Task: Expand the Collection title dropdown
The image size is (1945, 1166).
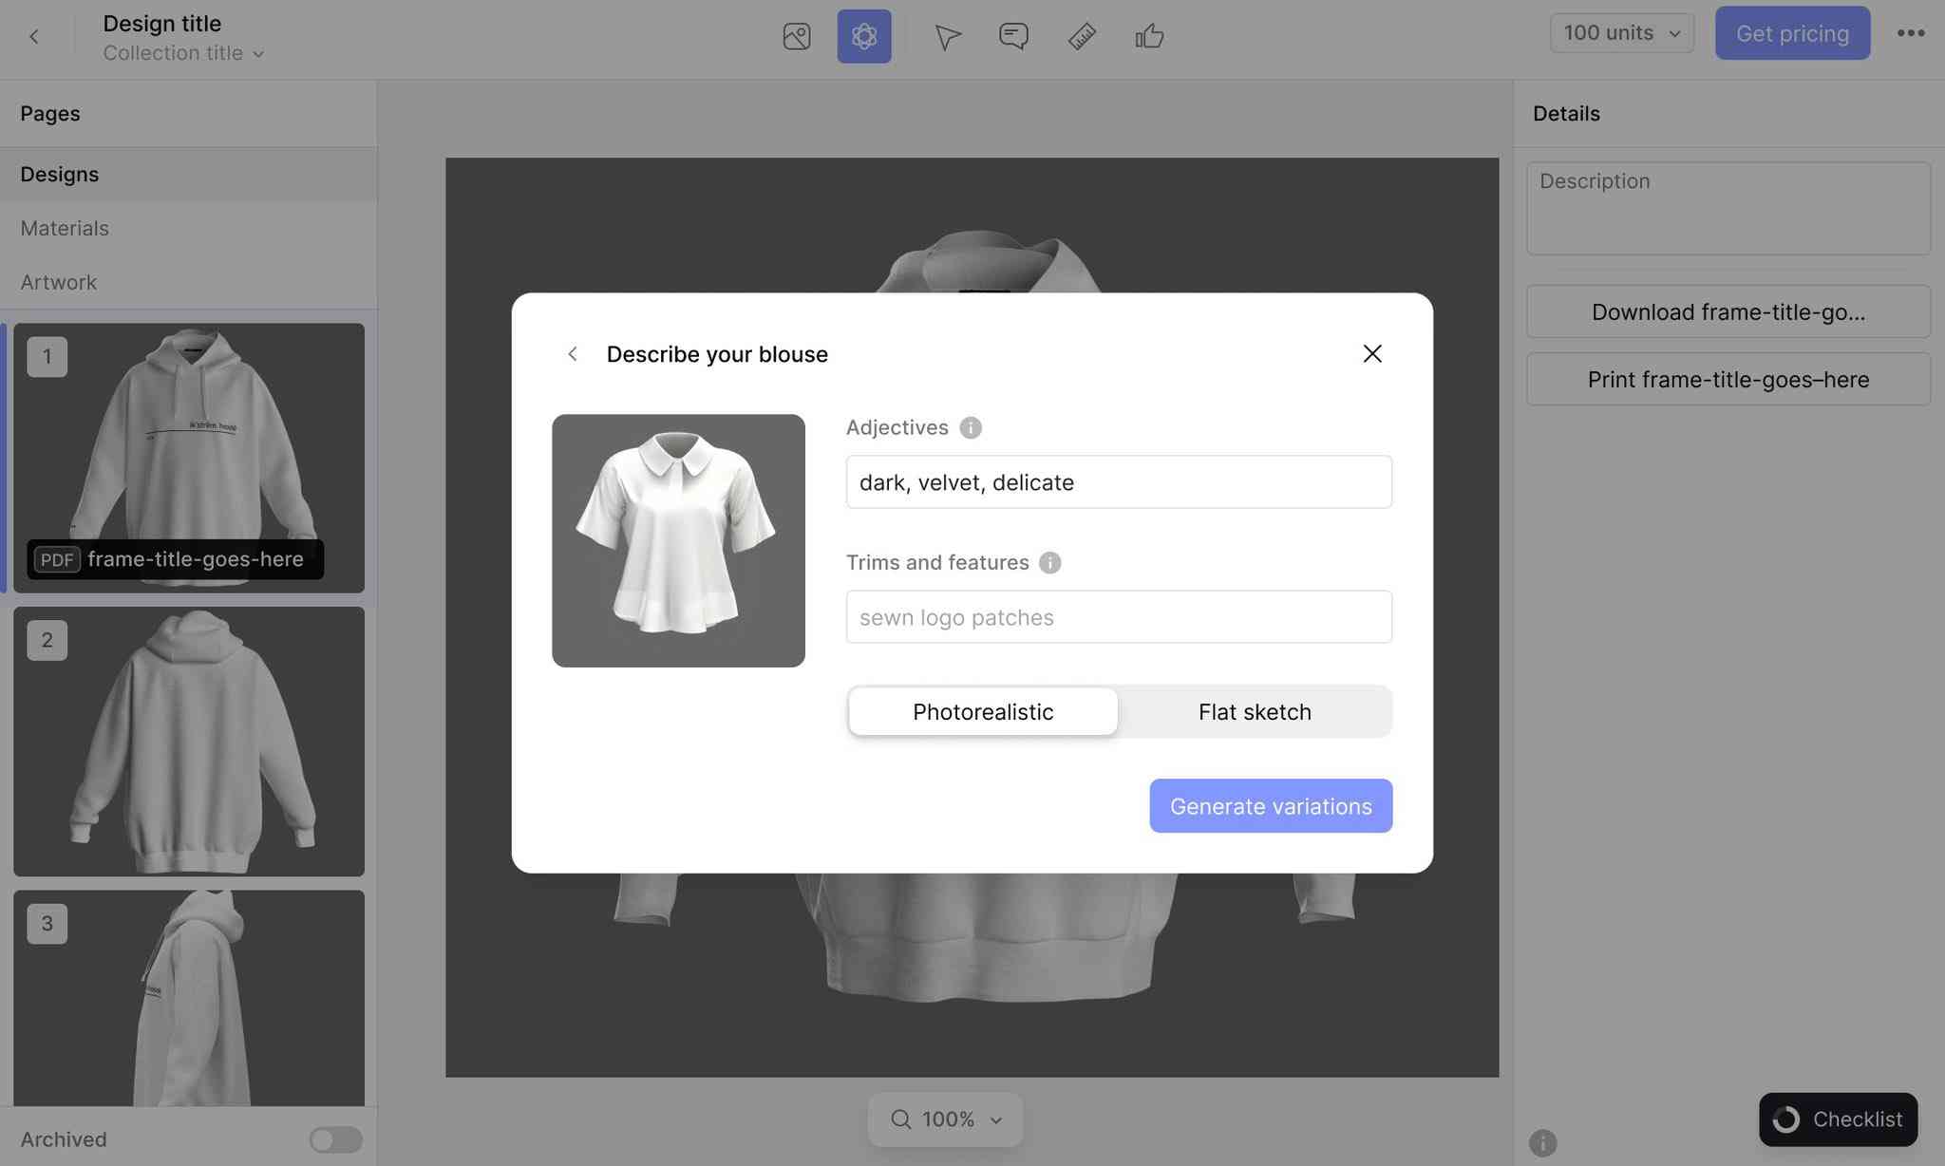Action: (x=184, y=53)
